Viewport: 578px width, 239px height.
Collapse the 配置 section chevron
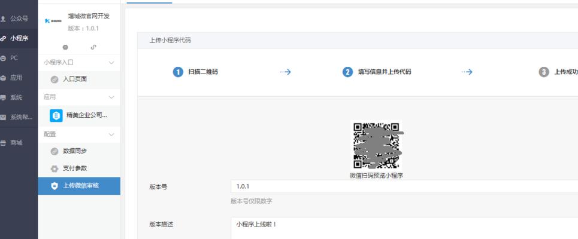coord(111,135)
